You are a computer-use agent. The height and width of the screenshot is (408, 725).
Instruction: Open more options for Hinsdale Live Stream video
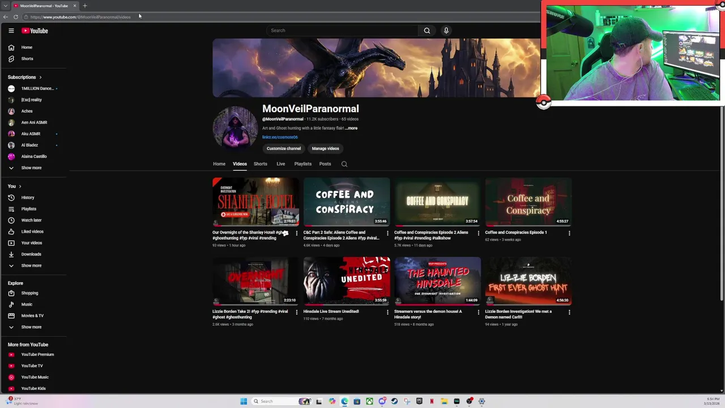(x=387, y=312)
